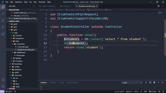The height and width of the screenshot is (93, 166).
Task: Open the View menu
Action: click(x=26, y=2)
